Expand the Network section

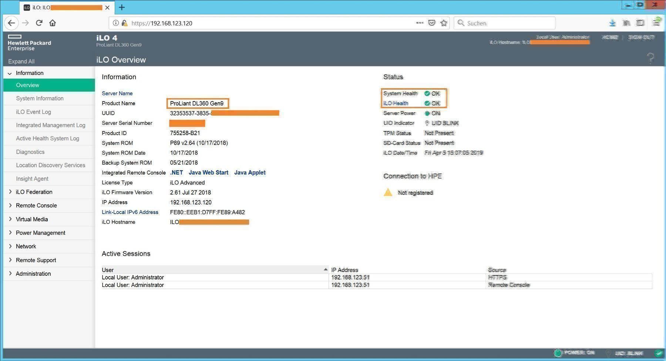[x=10, y=246]
